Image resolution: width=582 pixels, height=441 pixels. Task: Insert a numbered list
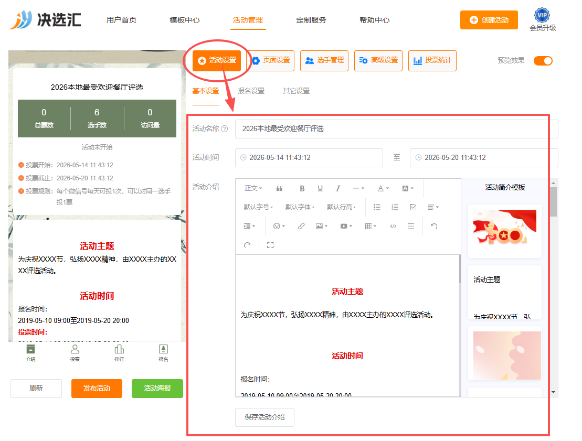(x=395, y=207)
